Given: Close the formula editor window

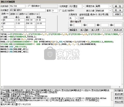Looking at the screenshot, I should 122,2.
